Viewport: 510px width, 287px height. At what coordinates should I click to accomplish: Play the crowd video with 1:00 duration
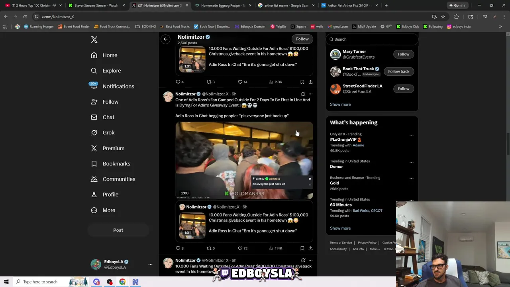[x=244, y=160]
